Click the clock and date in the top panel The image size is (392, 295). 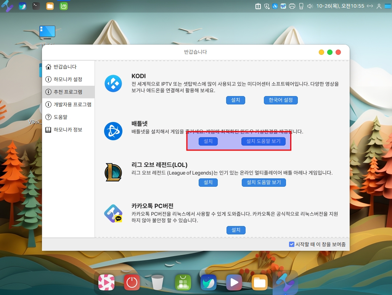click(340, 6)
